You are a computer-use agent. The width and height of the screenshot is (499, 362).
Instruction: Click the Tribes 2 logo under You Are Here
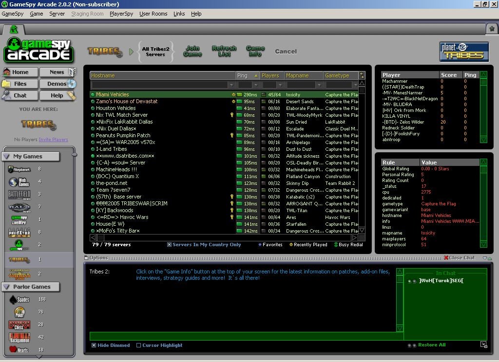tap(39, 124)
